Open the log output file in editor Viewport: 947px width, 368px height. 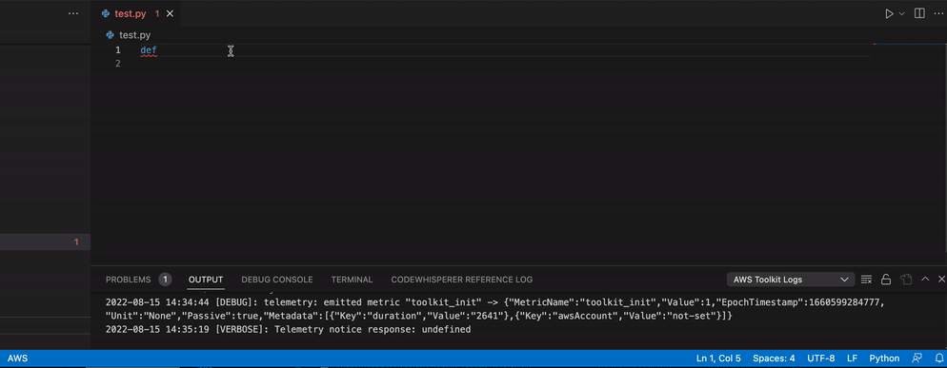[906, 280]
